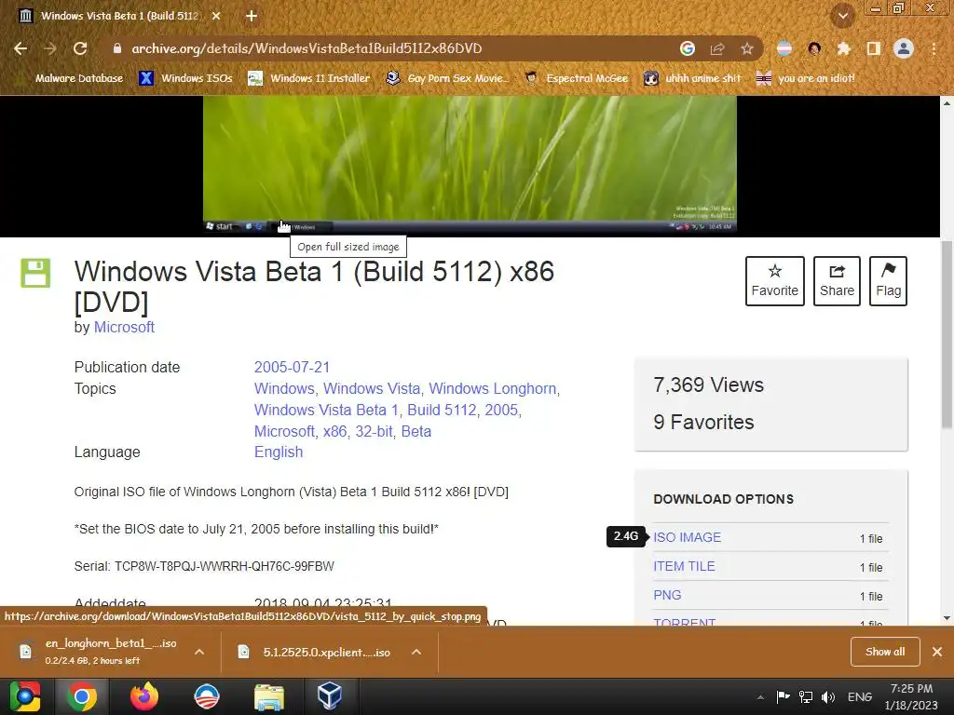Screen dimensions: 954x715
Task: Change the ENG input language
Action: pyautogui.click(x=860, y=696)
